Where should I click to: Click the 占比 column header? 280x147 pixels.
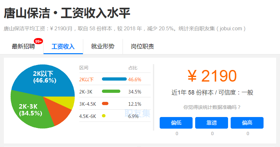tap(133, 68)
